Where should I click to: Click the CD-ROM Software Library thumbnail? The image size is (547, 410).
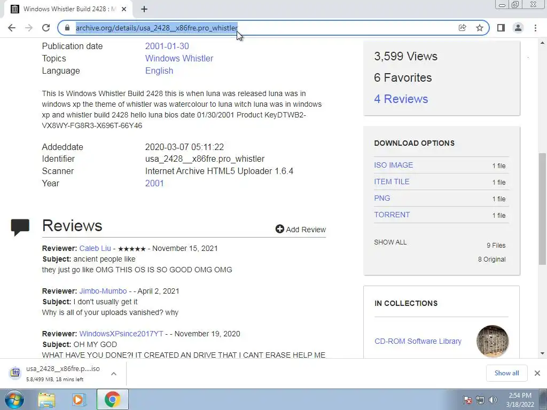coord(493,341)
